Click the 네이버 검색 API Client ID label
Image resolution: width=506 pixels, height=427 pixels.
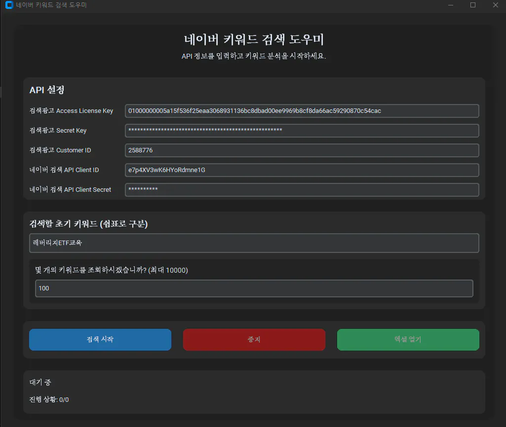(64, 170)
